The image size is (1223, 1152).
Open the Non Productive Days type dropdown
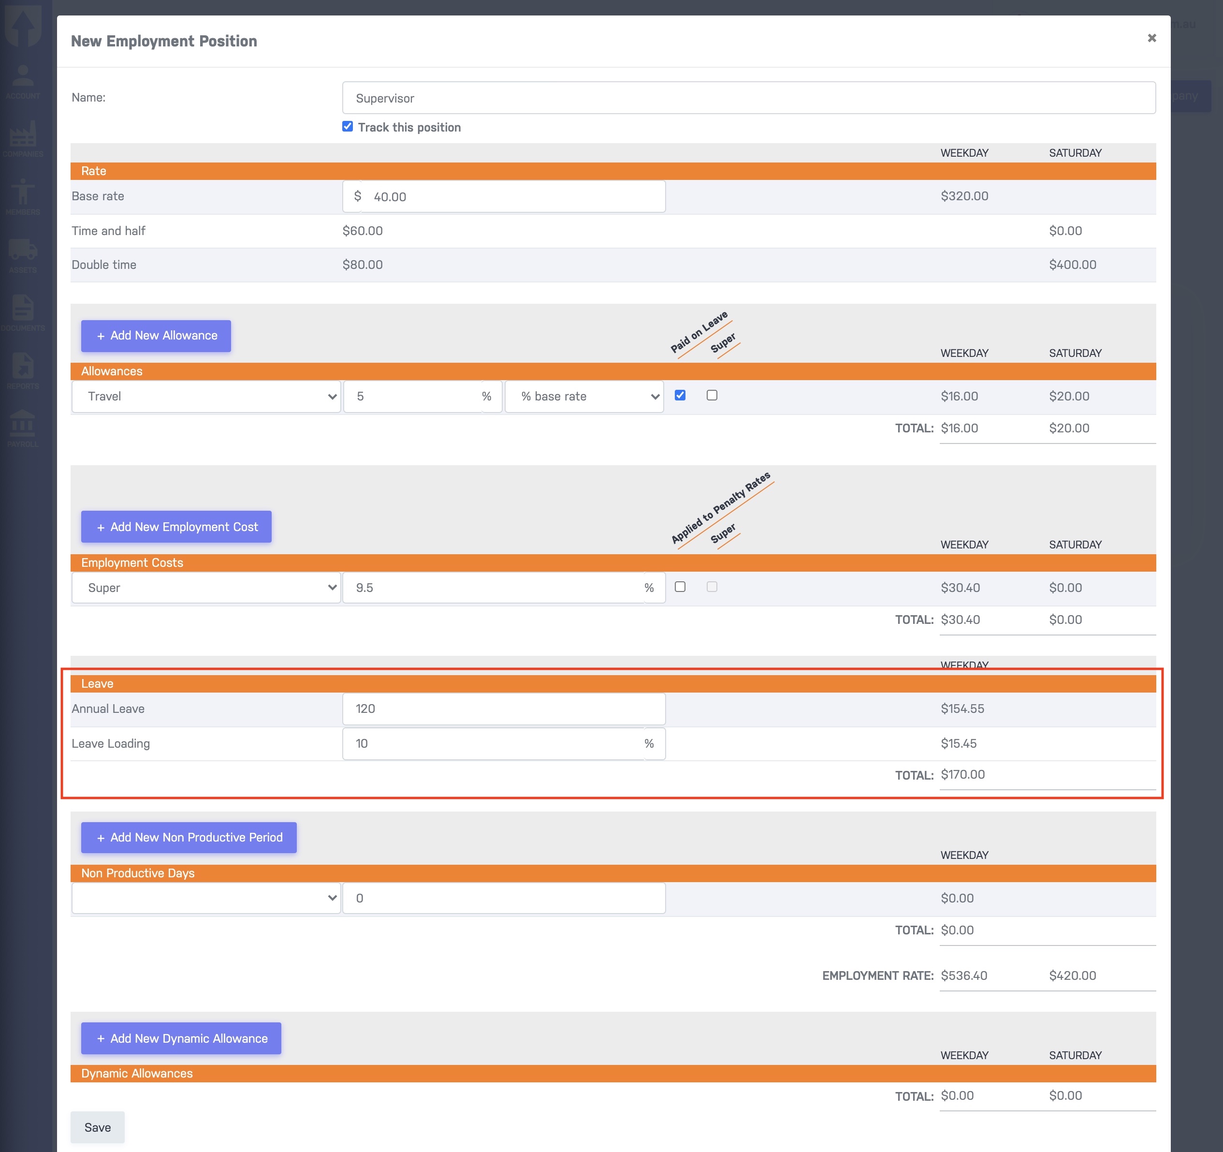(206, 898)
